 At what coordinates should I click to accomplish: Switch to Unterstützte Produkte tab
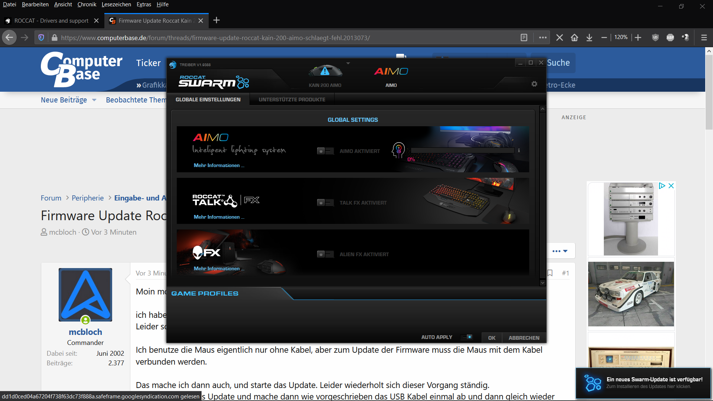tap(292, 100)
